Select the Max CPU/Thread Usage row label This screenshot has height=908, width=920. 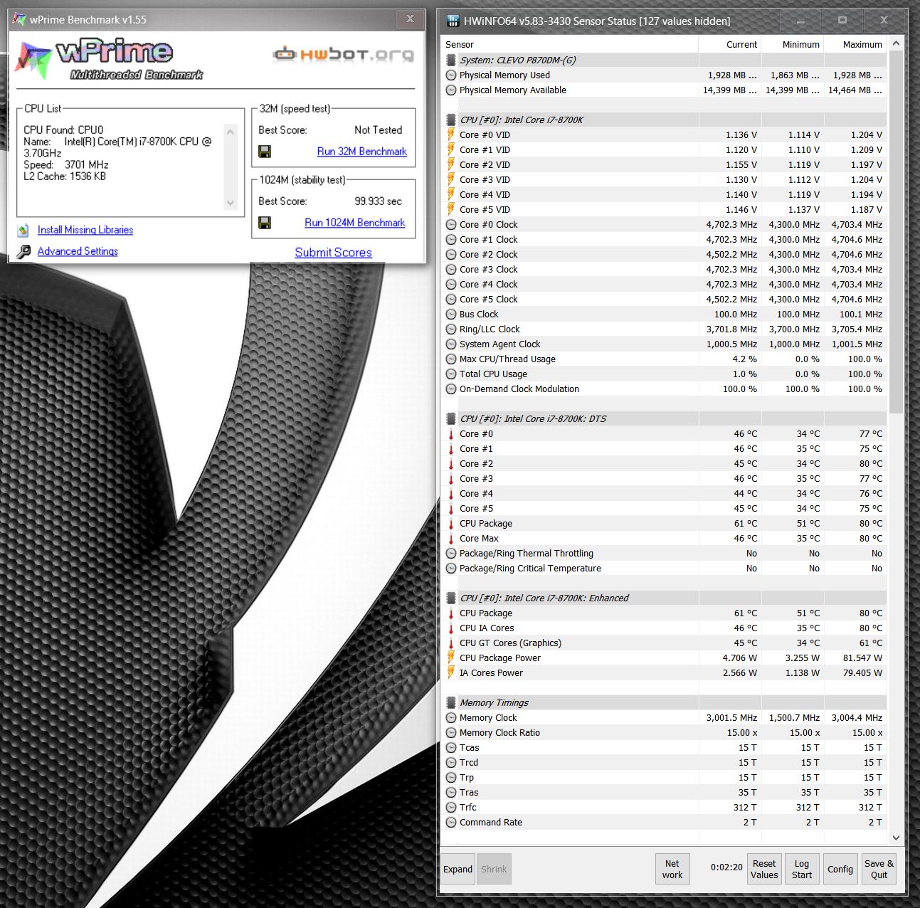click(507, 359)
